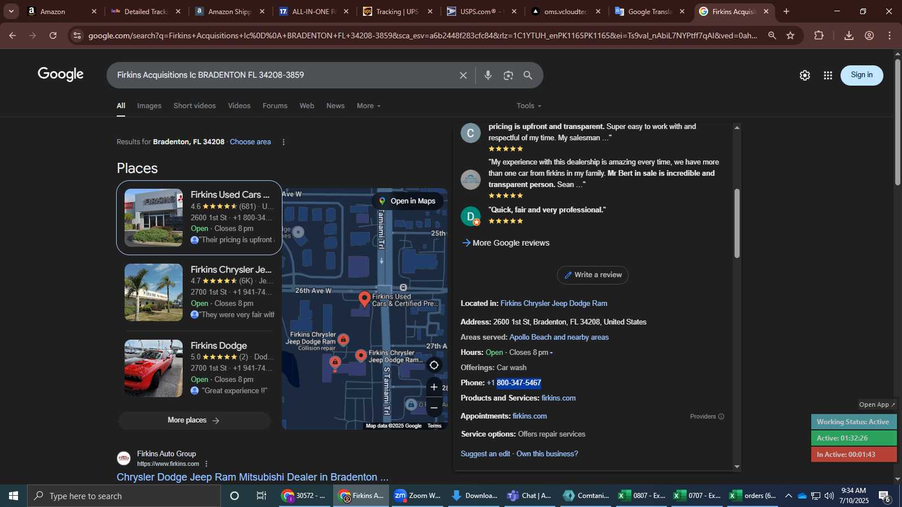
Task: Show my location on the map
Action: 434,365
